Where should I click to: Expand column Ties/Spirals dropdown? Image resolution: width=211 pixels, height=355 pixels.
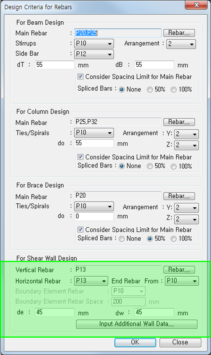click(x=94, y=133)
